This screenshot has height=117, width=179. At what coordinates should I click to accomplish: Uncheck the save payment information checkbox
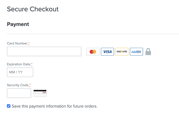9,106
